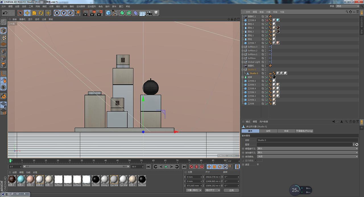This screenshot has width=364, height=197.
Task: Activate the Move tool
Action: click(x=27, y=13)
